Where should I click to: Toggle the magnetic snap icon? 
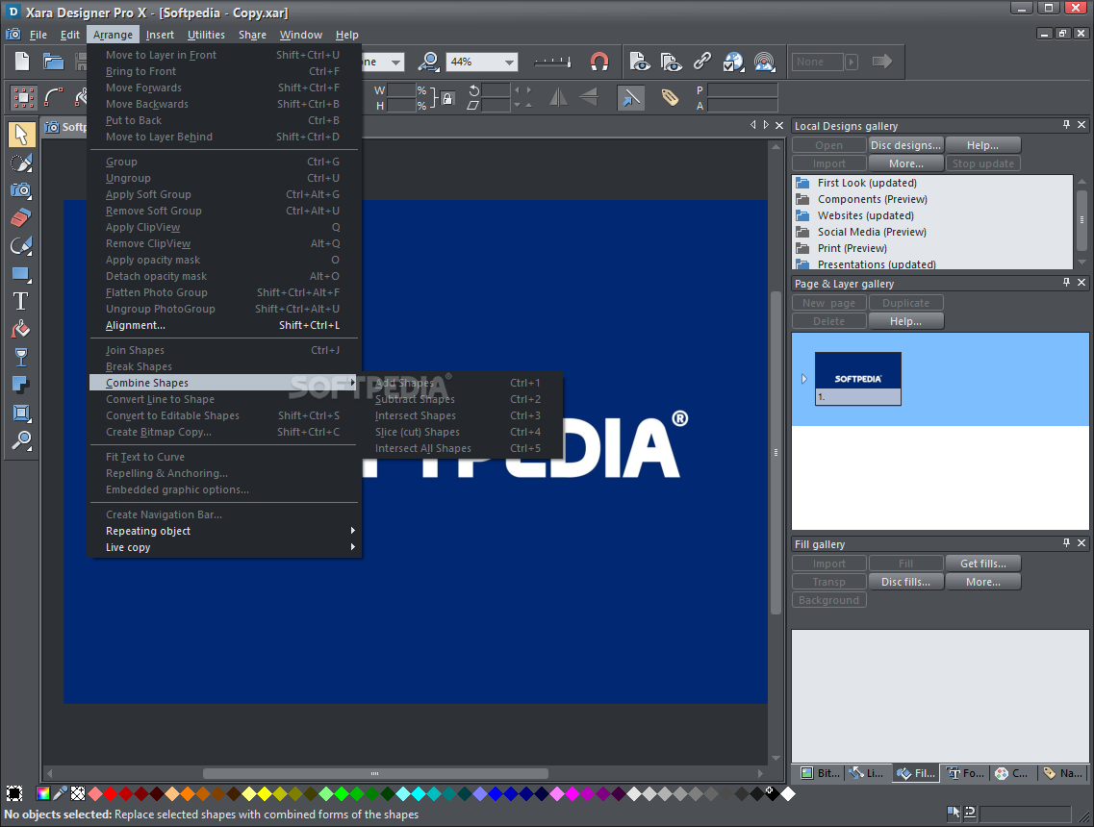tap(599, 62)
